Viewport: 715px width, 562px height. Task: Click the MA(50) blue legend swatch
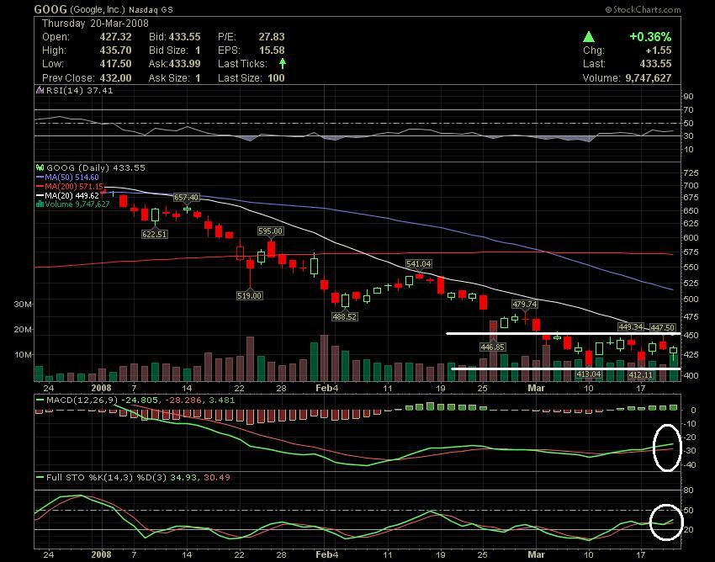coord(40,177)
